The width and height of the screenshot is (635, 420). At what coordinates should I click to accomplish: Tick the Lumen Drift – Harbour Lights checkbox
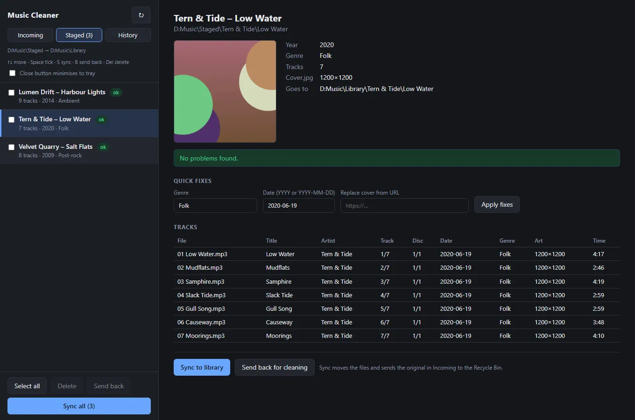[11, 92]
